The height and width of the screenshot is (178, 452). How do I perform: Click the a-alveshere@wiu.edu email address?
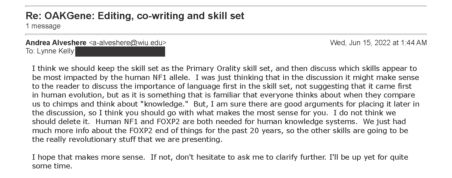point(127,43)
